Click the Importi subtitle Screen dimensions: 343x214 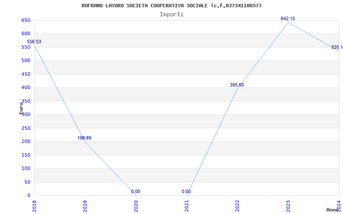(171, 15)
